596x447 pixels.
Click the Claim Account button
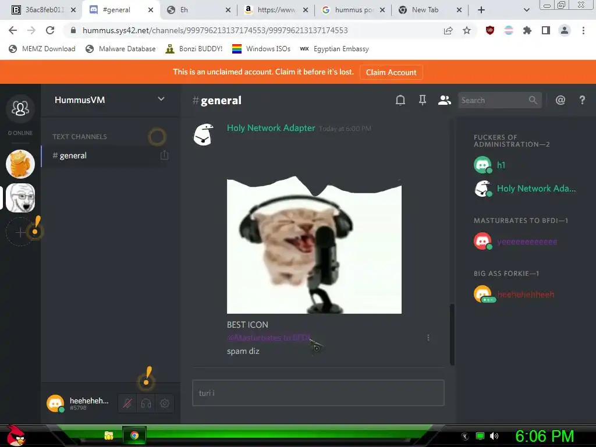pyautogui.click(x=391, y=72)
